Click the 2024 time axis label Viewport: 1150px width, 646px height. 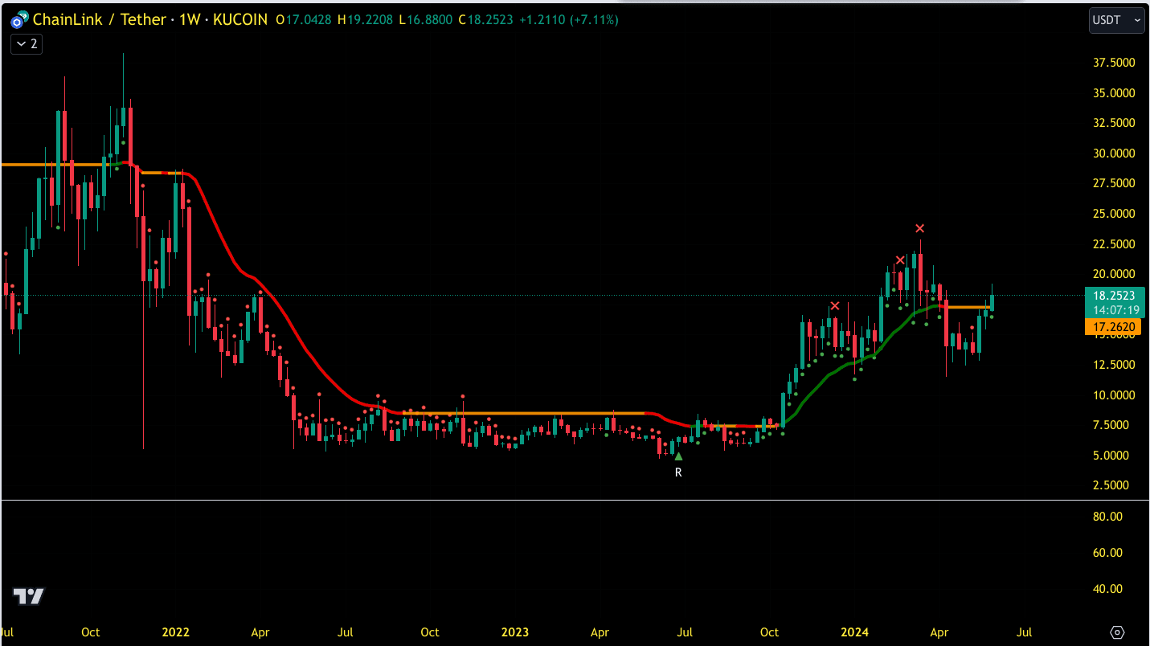point(855,632)
